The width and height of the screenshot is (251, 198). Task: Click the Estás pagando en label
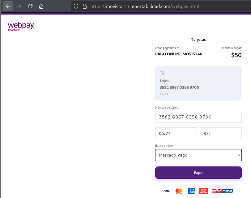pyautogui.click(x=167, y=48)
